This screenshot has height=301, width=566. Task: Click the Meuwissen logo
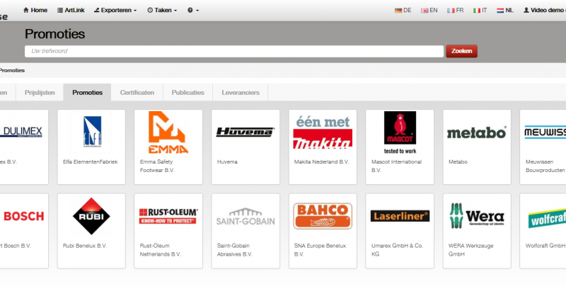point(545,132)
